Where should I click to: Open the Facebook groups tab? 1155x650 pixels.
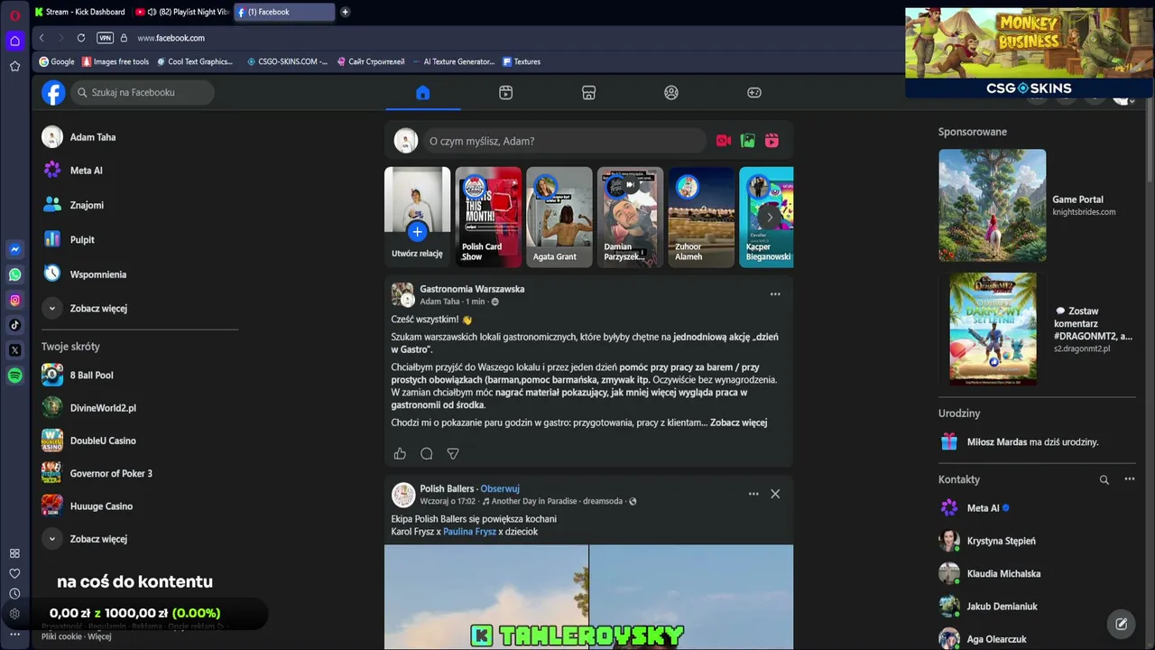[671, 92]
